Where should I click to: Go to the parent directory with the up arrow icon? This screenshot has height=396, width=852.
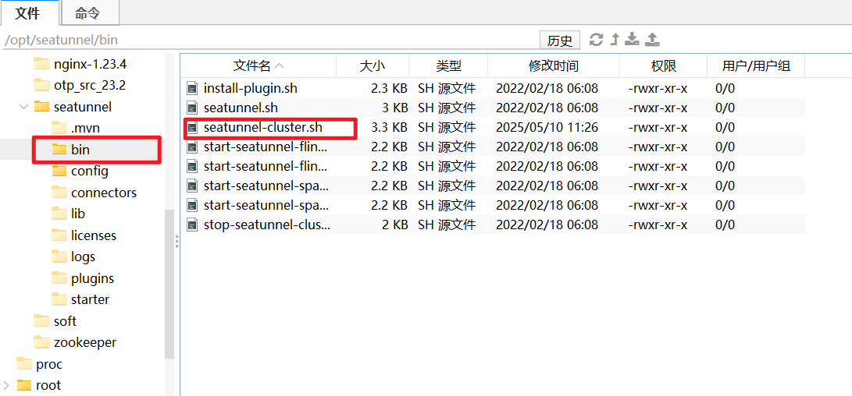click(x=615, y=40)
